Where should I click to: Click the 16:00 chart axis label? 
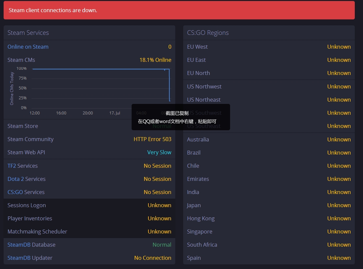click(x=61, y=113)
